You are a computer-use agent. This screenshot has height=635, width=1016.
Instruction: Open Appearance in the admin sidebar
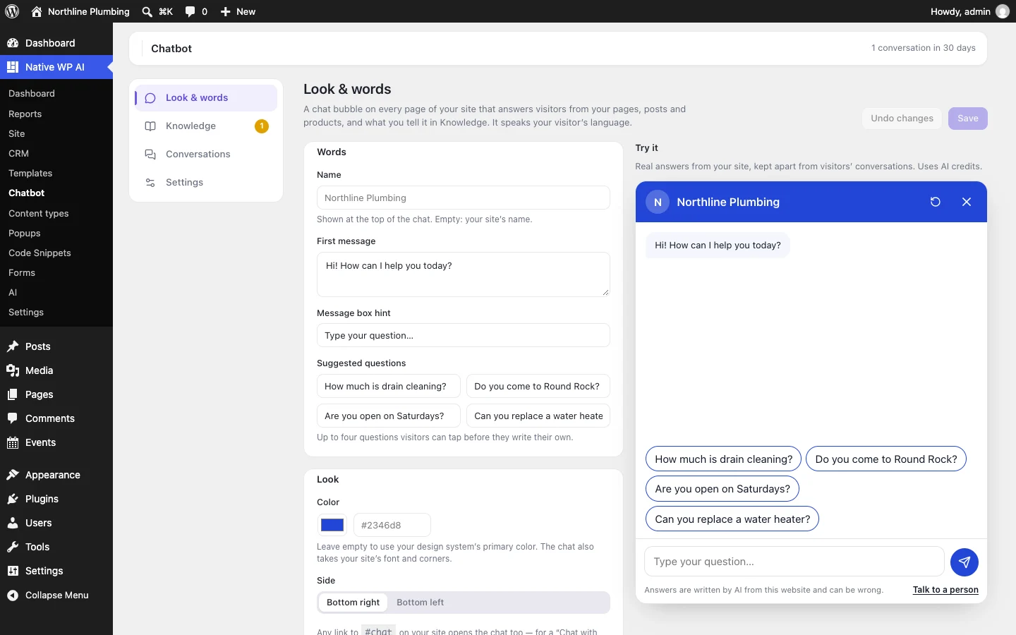[56, 475]
